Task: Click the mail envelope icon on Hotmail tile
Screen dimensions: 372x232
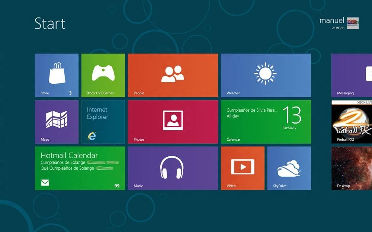Action: [45, 183]
